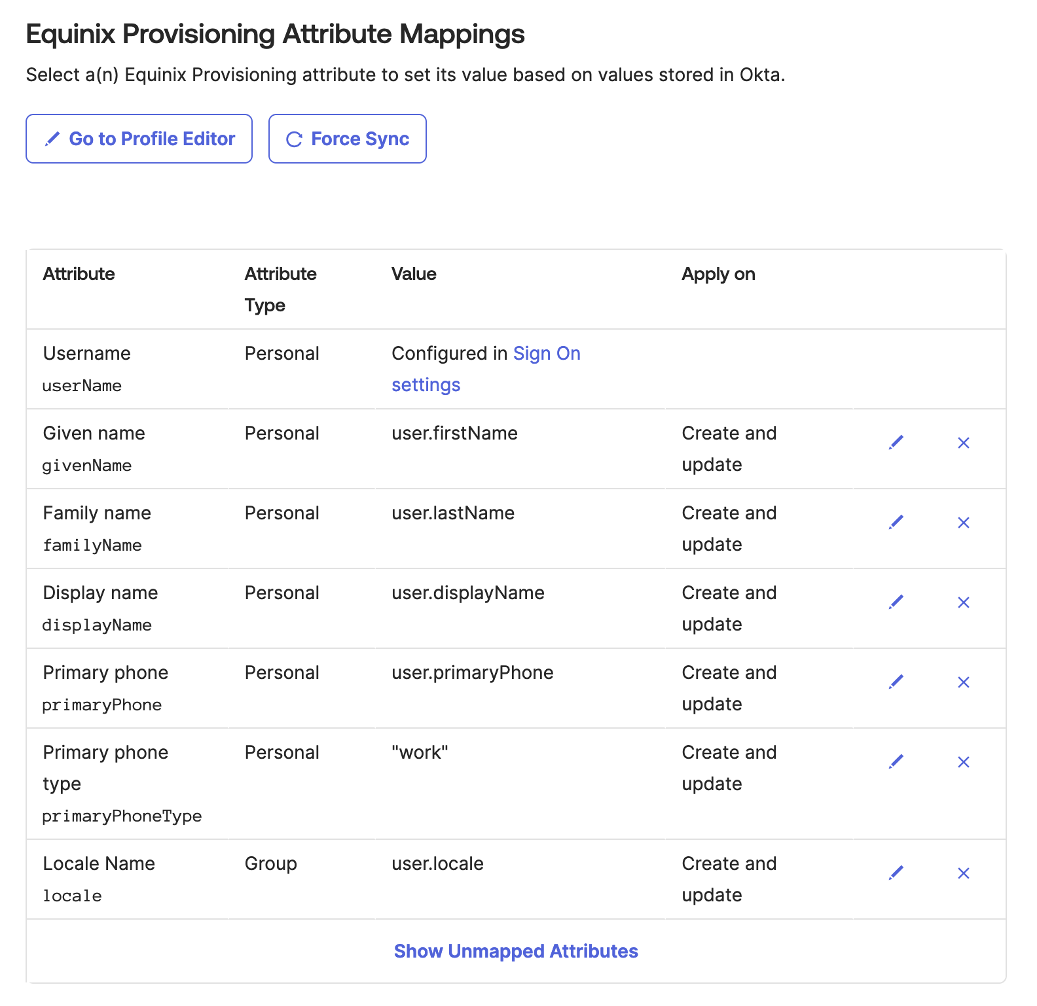The height and width of the screenshot is (1006, 1037).
Task: Select the user.firstName value
Action: (454, 433)
